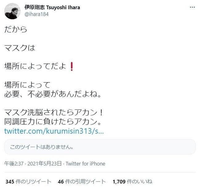Click the このツイートはありません message text

[x=42, y=147]
